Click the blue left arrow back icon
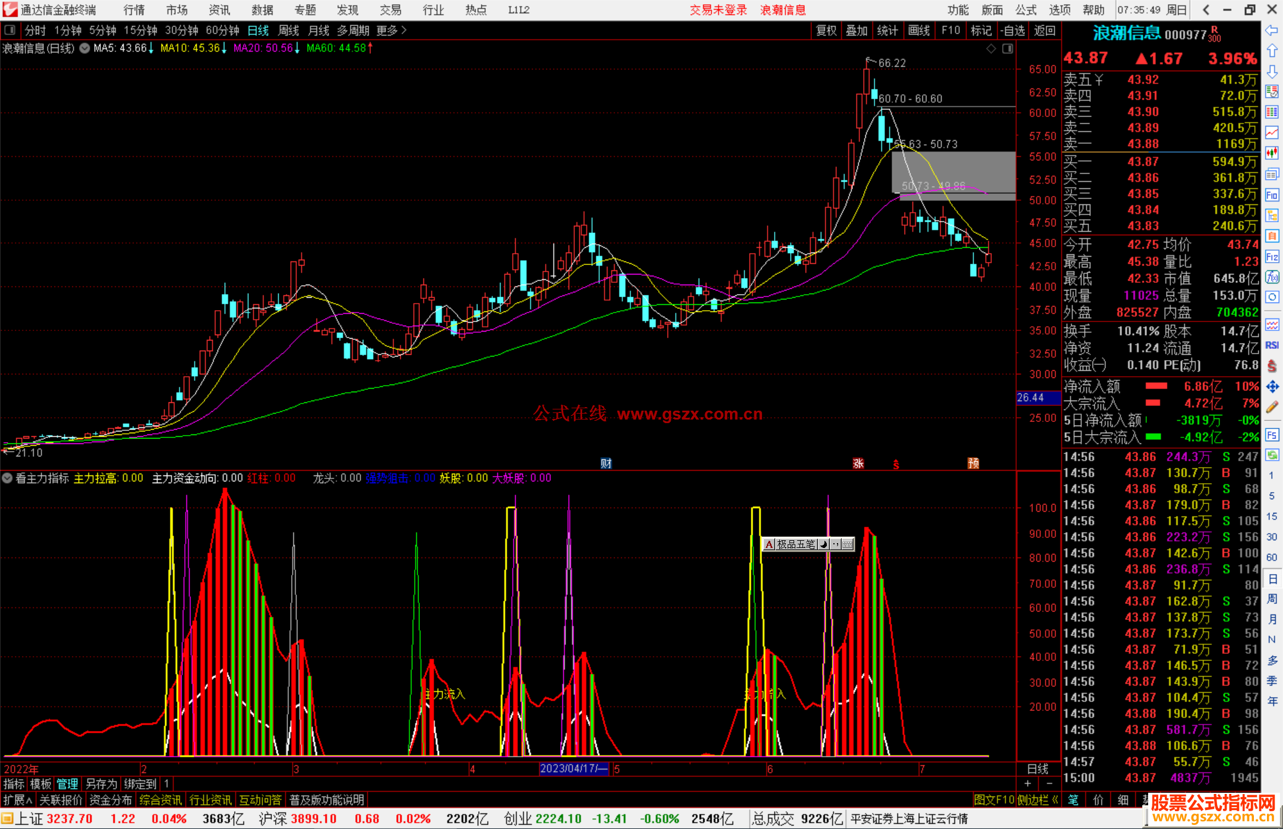This screenshot has height=829, width=1283. pyautogui.click(x=1272, y=30)
